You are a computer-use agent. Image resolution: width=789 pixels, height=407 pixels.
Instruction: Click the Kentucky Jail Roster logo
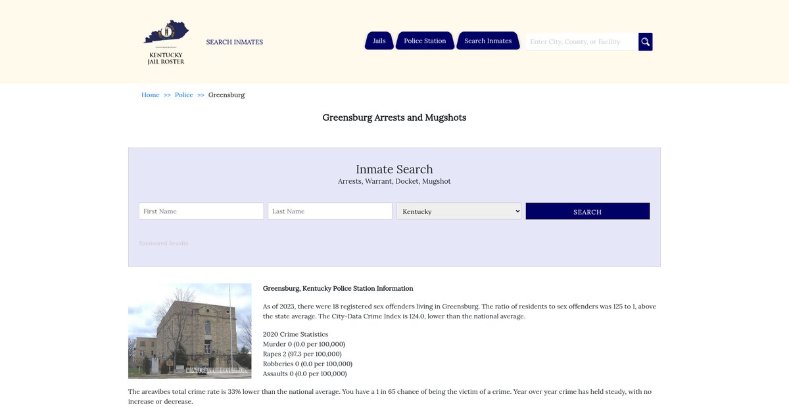point(166,42)
